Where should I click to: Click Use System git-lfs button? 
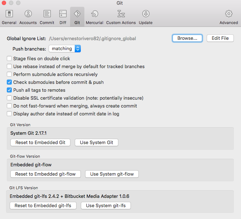[106, 206]
